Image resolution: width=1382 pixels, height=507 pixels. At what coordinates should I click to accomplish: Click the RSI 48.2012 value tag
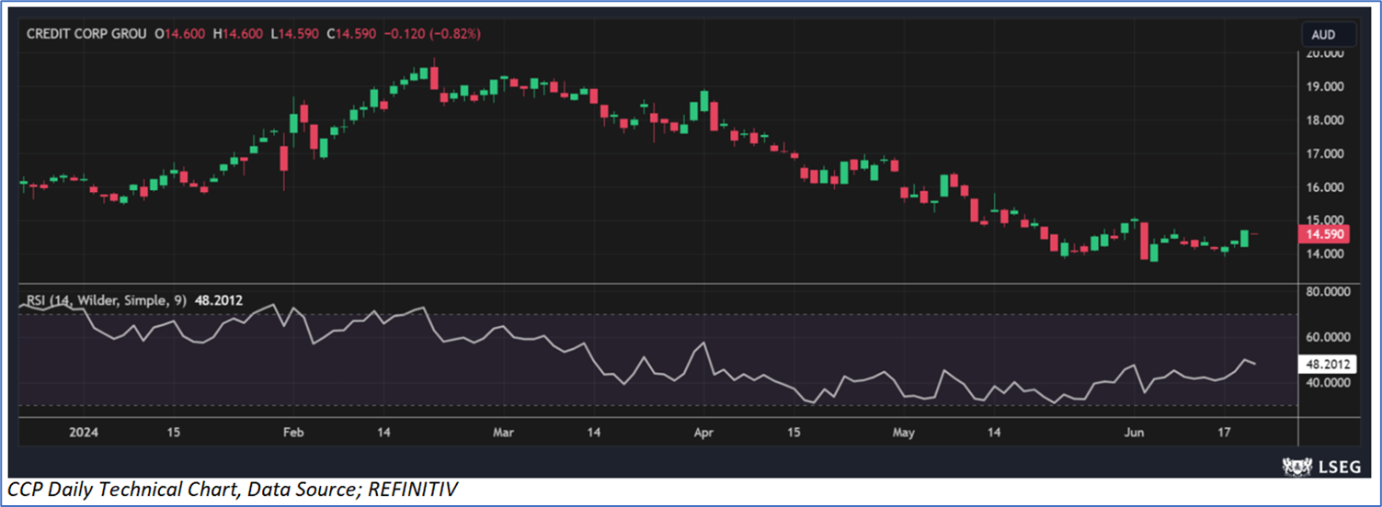click(1326, 364)
